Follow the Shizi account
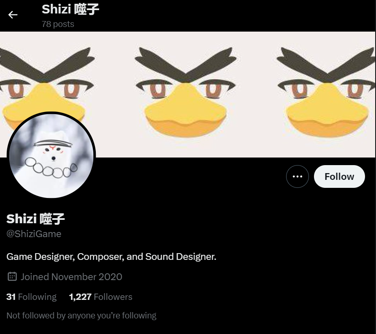The image size is (376, 334). (339, 176)
